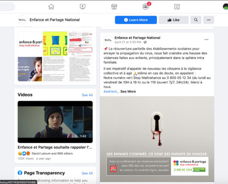This screenshot has height=184, width=228.
Task: Open the profile avatar at top right
Action: pyautogui.click(x=226, y=6)
